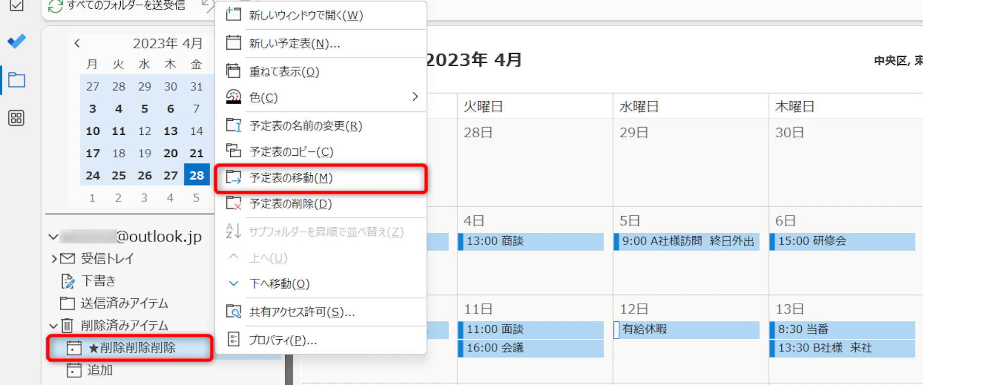
Task: Click the calendar icon beside 追加
Action: [x=74, y=370]
